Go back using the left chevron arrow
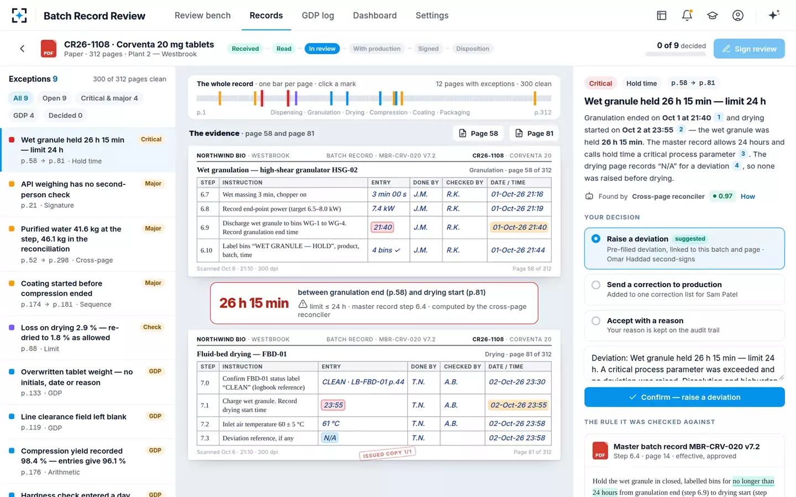 tap(22, 49)
